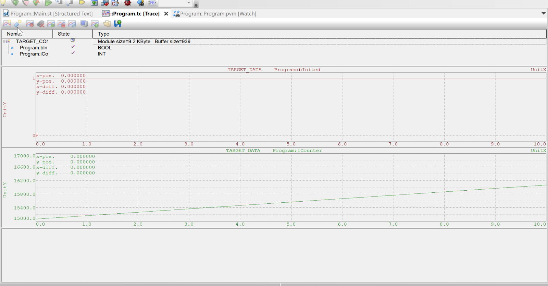Click the Install Trace icon with red arrow
The height and width of the screenshot is (286, 548).
pyautogui.click(x=30, y=24)
